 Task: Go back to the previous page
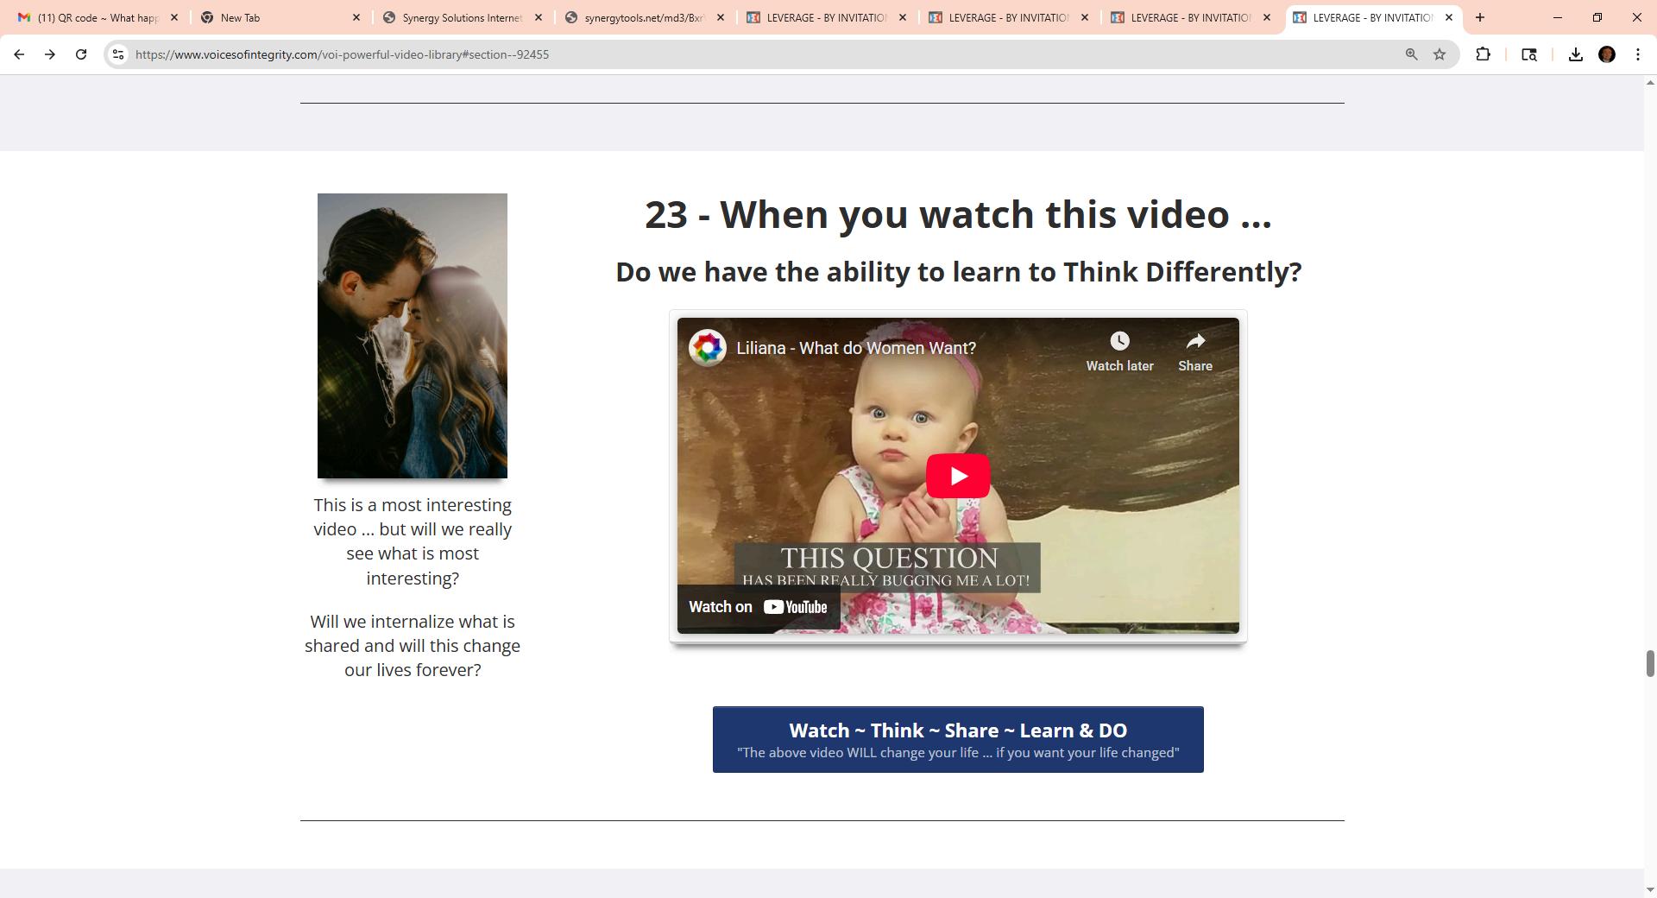click(x=19, y=54)
